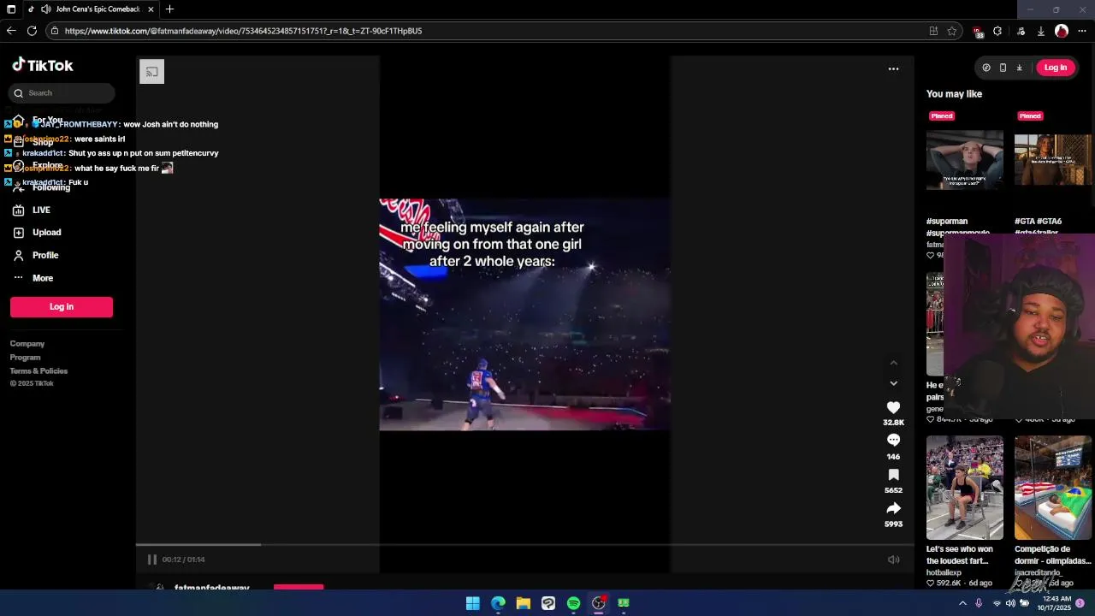Reload the page with refresh icon
The image size is (1095, 616).
point(32,31)
